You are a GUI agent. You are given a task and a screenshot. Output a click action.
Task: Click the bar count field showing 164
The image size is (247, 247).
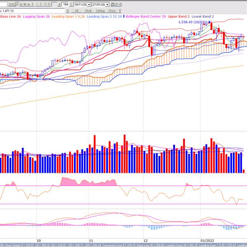65,4
